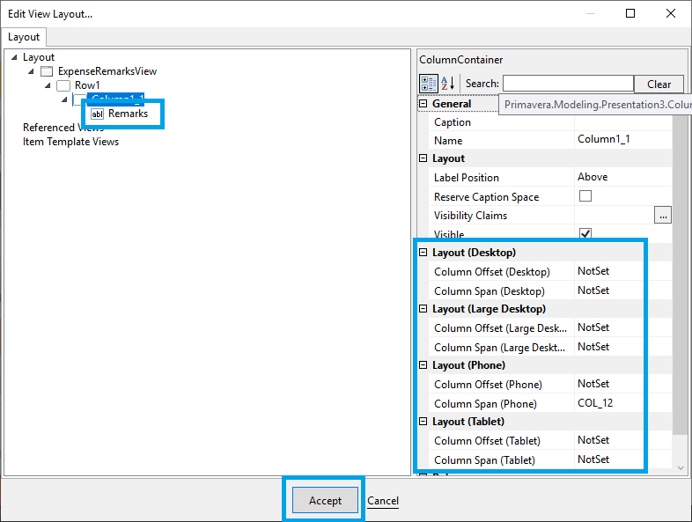Viewport: 692px width, 522px height.
Task: Click the property grid scrollbar thumb
Action: pos(680,274)
